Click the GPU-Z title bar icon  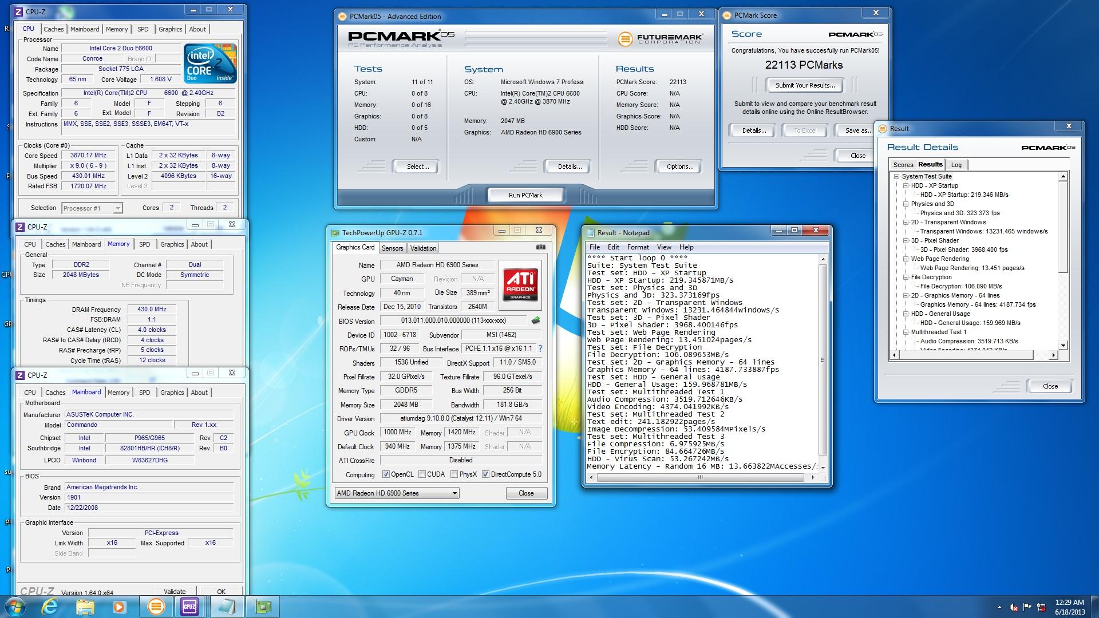(x=335, y=233)
